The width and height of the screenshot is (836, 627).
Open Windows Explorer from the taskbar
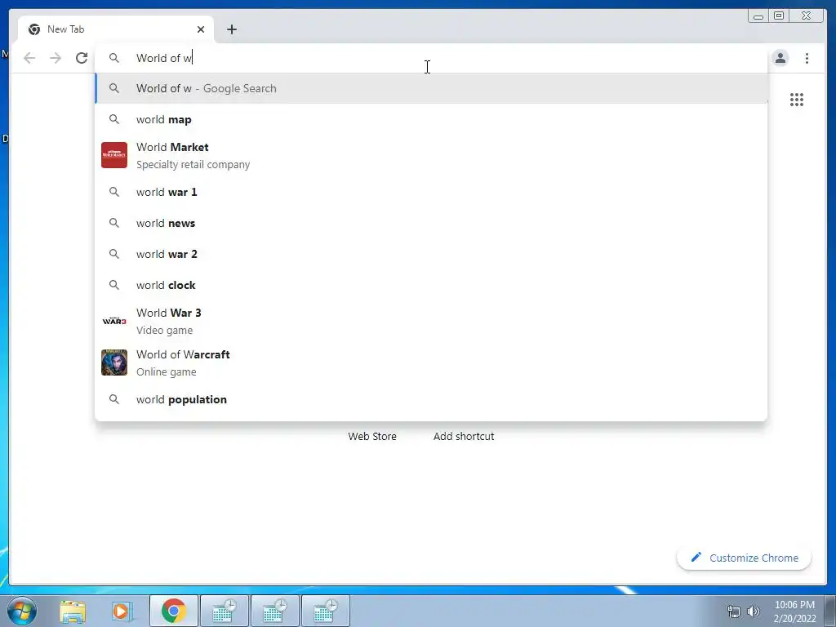tap(73, 611)
